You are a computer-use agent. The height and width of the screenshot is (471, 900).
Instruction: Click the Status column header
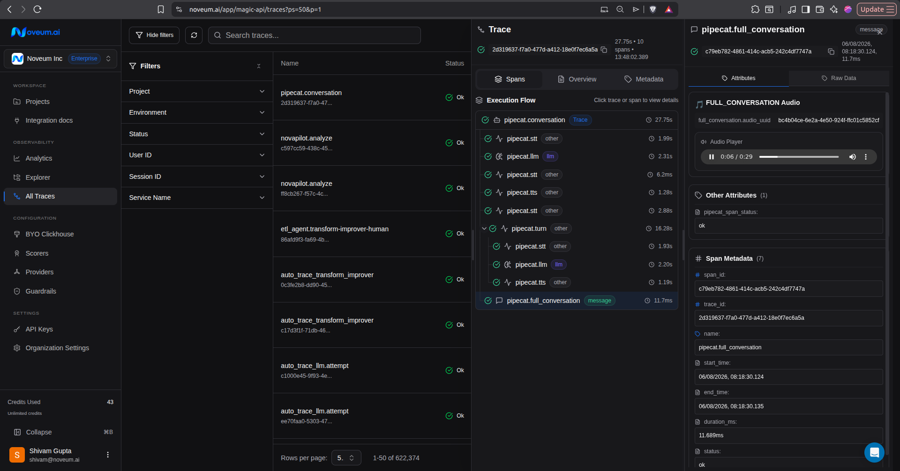454,63
